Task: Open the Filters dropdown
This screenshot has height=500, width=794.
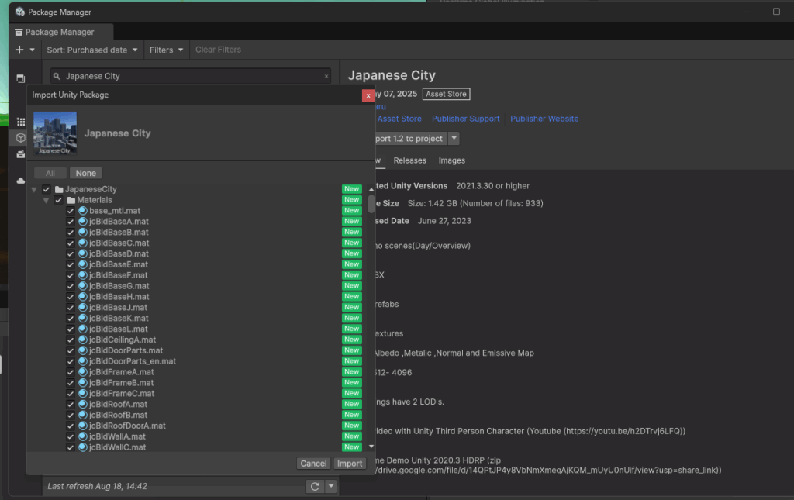Action: coord(166,50)
